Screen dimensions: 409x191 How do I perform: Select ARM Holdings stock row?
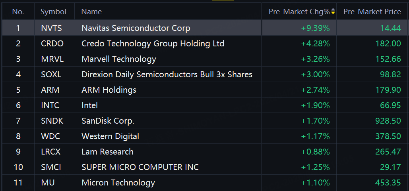(x=204, y=90)
